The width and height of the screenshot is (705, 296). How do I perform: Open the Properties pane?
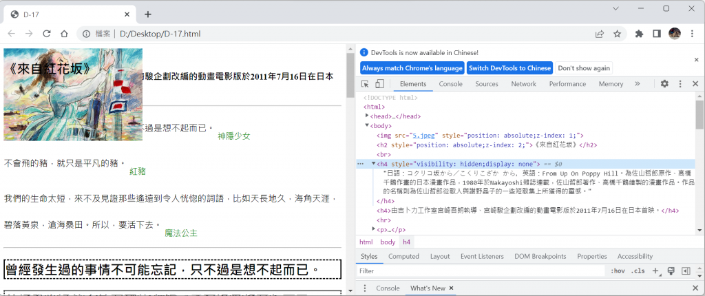[592, 256]
